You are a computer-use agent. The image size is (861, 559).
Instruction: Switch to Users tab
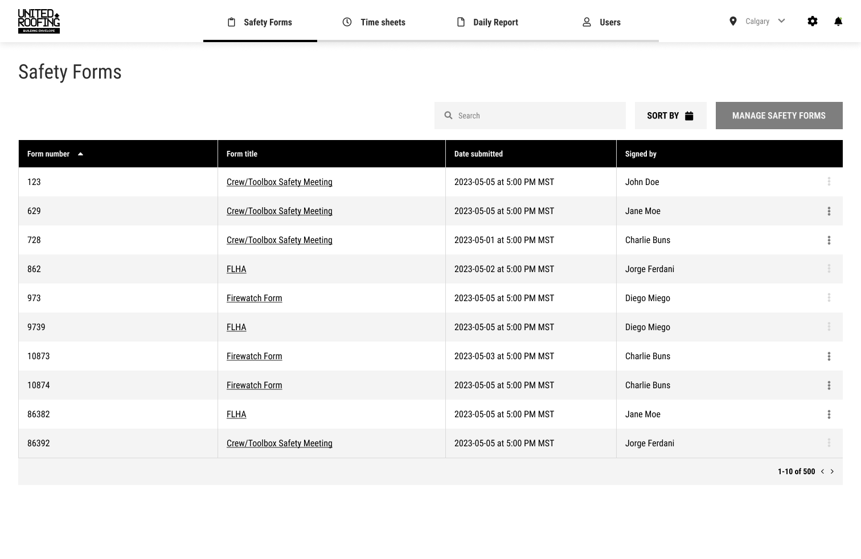[602, 22]
